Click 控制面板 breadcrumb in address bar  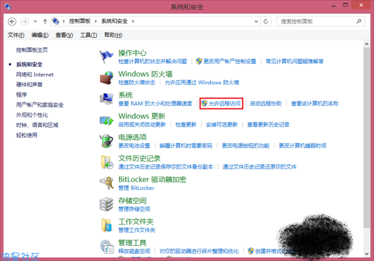(x=79, y=21)
